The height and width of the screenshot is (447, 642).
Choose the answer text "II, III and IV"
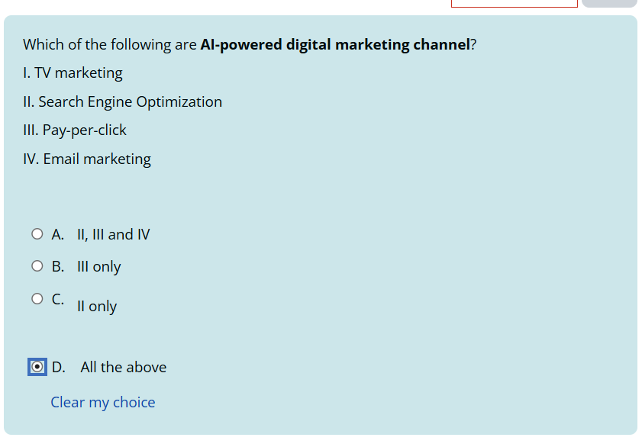click(x=113, y=235)
